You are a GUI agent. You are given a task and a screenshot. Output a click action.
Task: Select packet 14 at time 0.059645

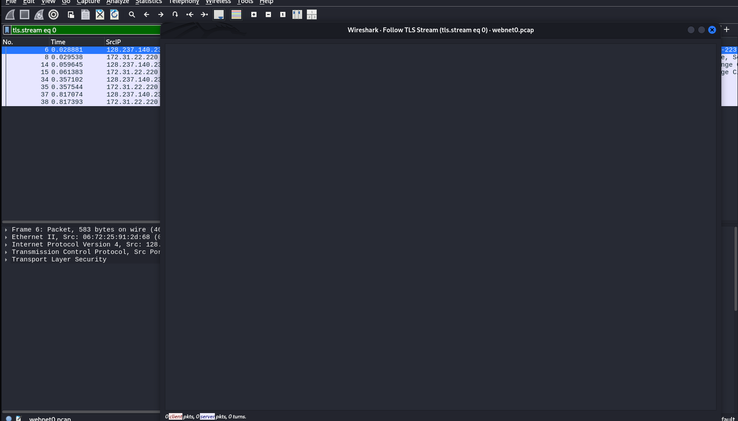click(x=81, y=65)
